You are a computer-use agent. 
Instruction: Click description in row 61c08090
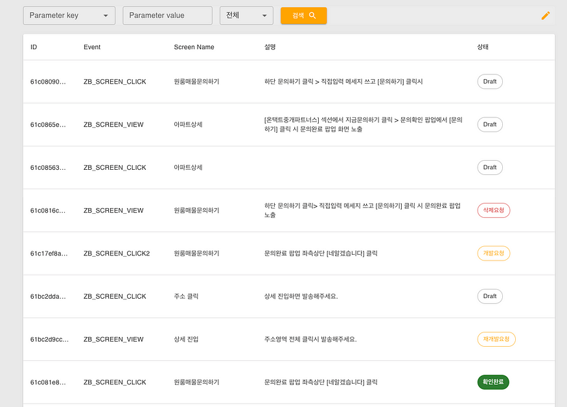[343, 82]
